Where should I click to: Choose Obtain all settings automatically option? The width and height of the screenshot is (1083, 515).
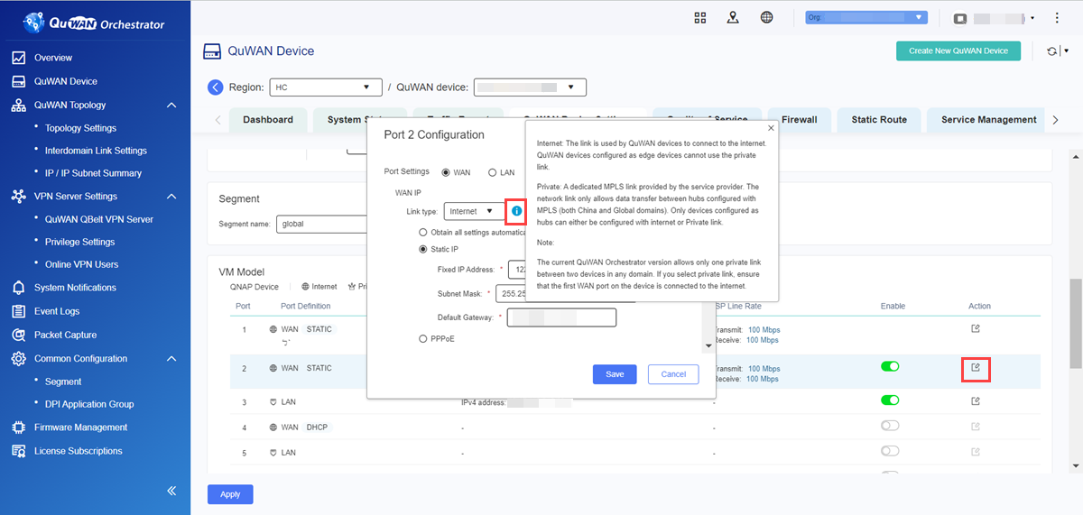(x=423, y=232)
